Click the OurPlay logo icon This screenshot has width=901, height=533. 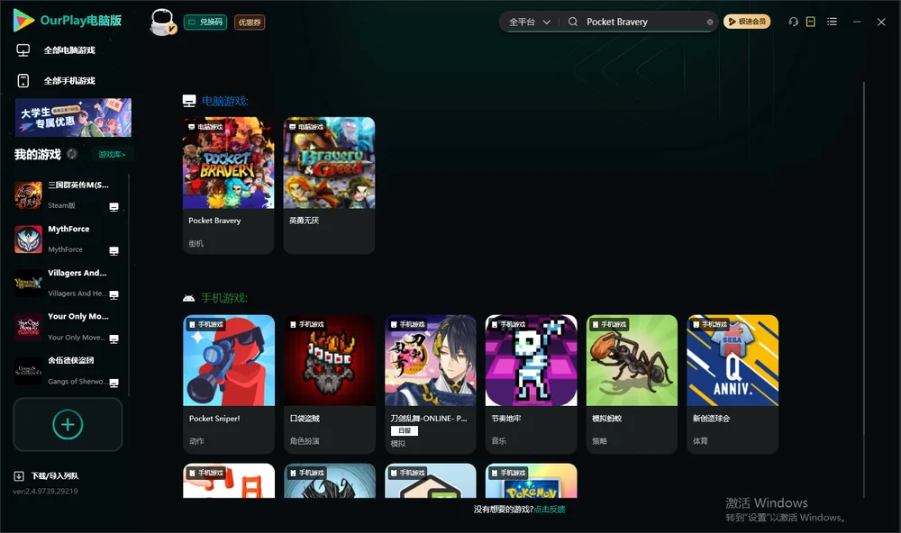23,21
